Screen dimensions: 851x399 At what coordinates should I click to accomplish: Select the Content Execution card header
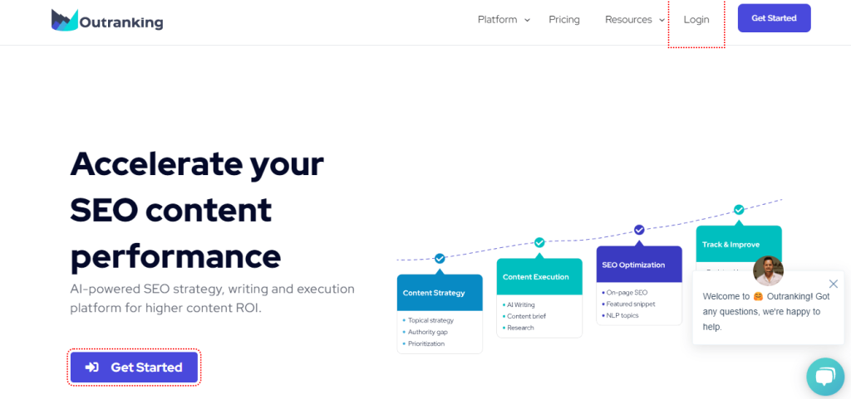tap(539, 276)
